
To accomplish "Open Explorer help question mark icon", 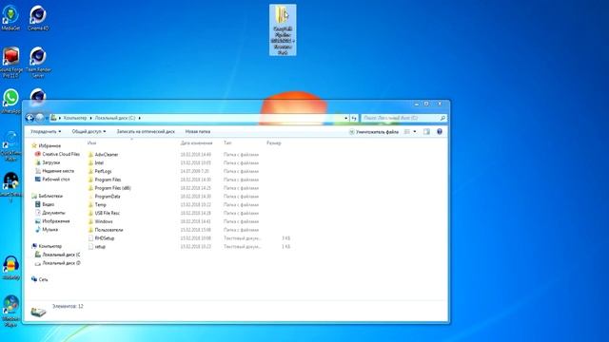I will tap(440, 132).
